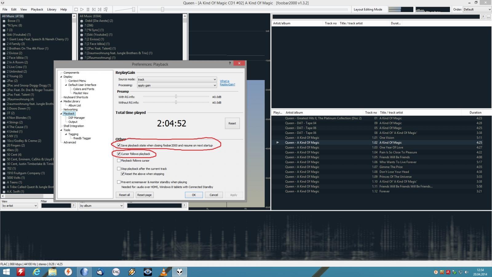Image resolution: width=492 pixels, height=277 pixels.
Task: Collapse the Display node in preferences tree
Action: coord(61,77)
